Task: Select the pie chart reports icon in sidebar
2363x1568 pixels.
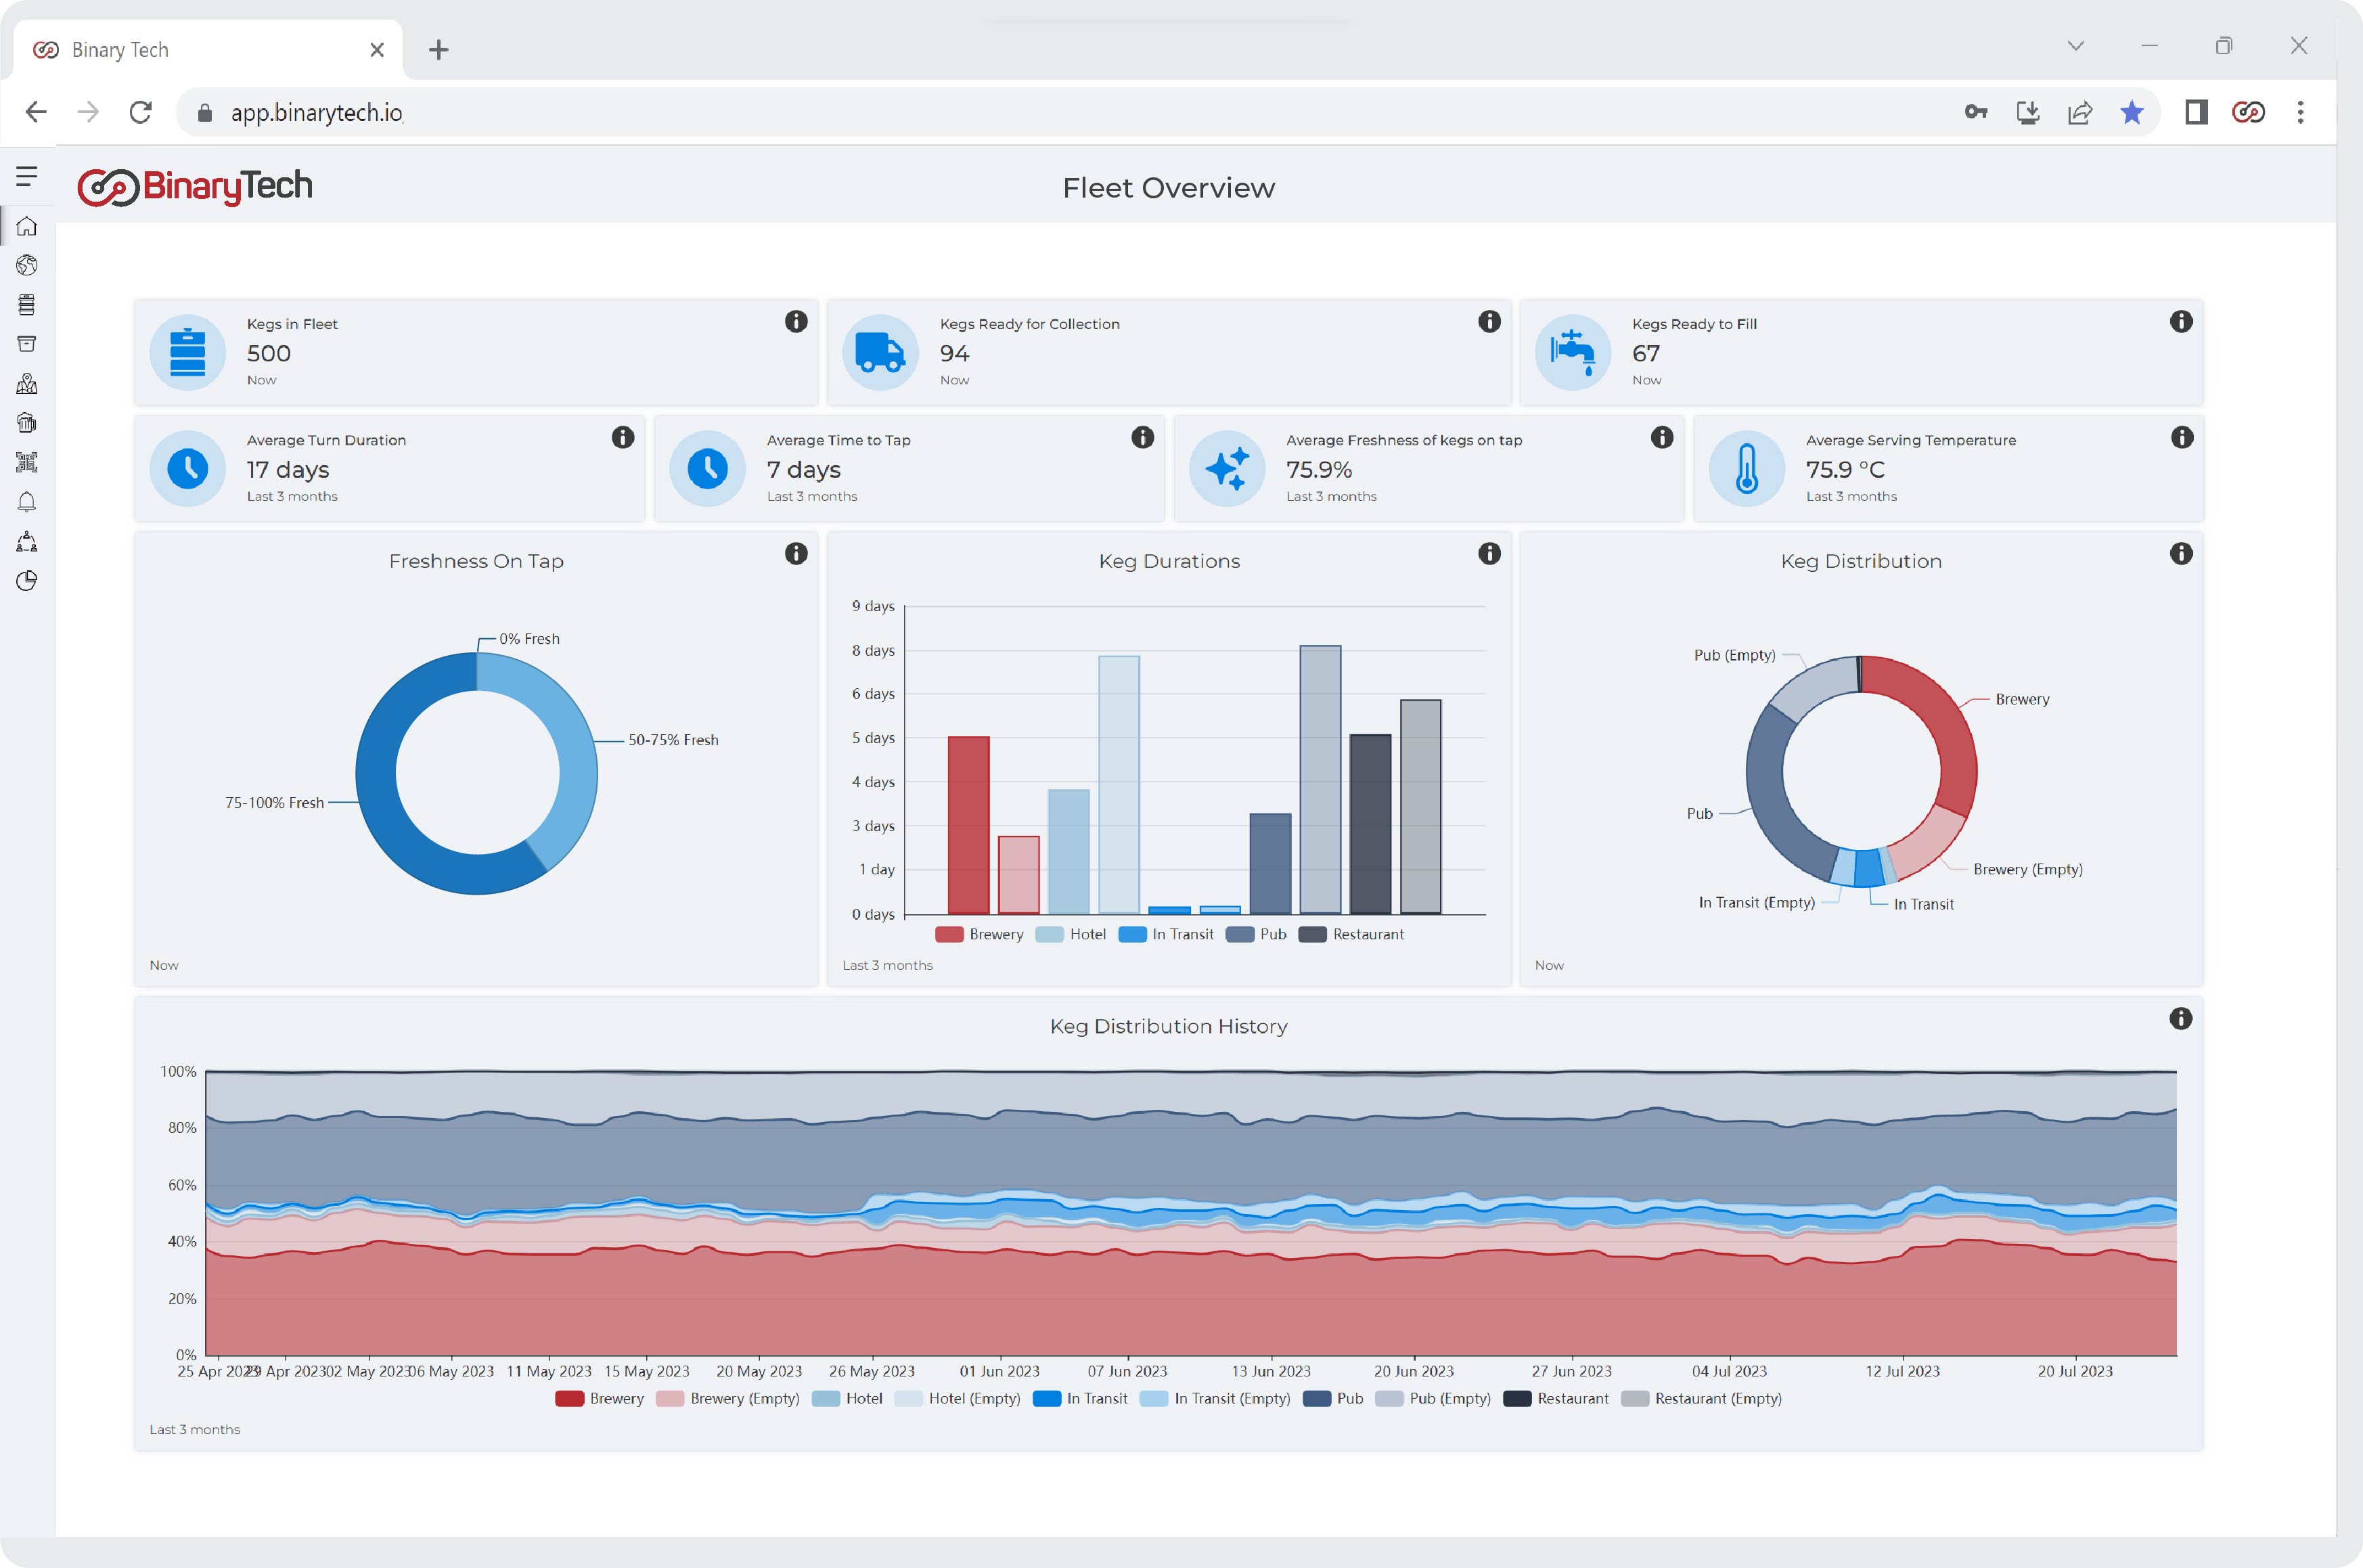Action: (x=27, y=580)
